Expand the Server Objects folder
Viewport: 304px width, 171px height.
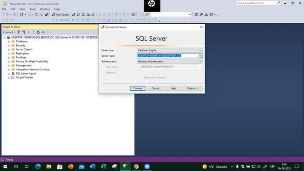(x=9, y=49)
